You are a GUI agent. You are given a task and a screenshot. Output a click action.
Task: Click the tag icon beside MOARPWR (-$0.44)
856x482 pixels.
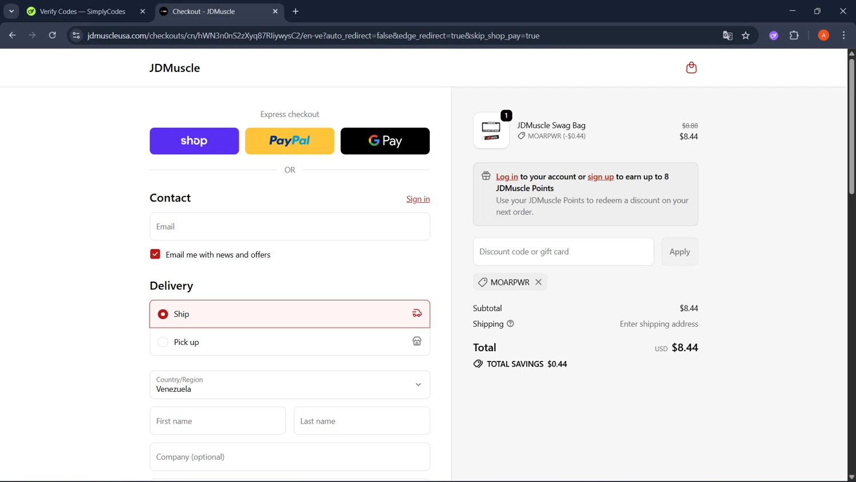click(x=522, y=136)
